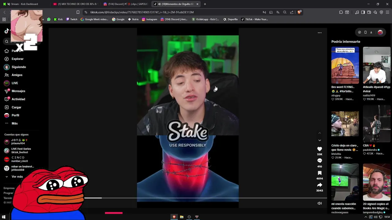Viewport: 392px width, 220px height.
Task: Go to next video with down chevron
Action: click(x=319, y=140)
